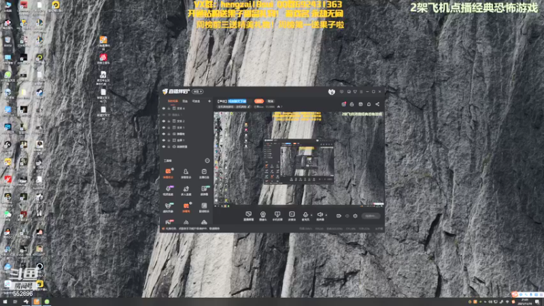544x306 pixels.
Task: Expand the speaker volume dropdown arrow
Action: 326,216
